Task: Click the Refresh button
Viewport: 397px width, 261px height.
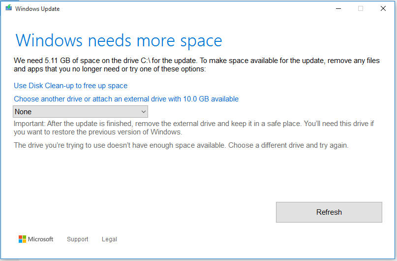Action: click(x=329, y=212)
